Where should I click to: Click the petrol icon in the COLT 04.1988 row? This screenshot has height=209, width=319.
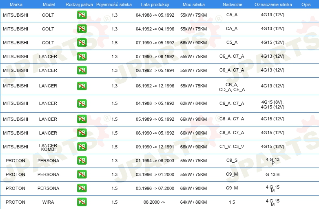(82, 15)
